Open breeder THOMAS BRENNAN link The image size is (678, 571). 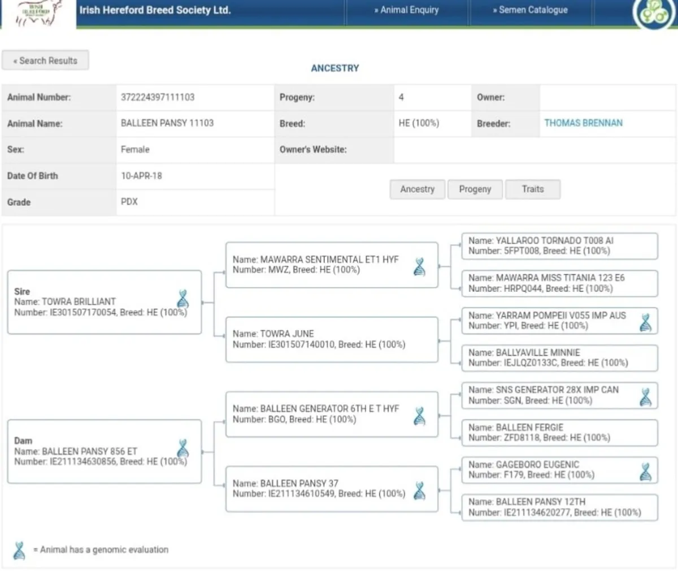584,123
